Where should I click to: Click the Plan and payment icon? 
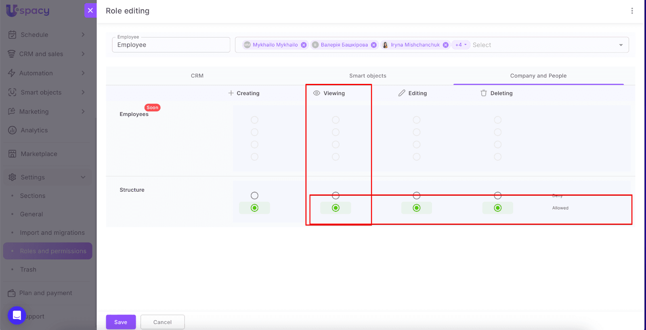click(12, 293)
